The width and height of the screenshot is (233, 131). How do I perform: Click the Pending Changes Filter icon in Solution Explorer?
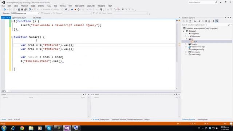[195, 21]
